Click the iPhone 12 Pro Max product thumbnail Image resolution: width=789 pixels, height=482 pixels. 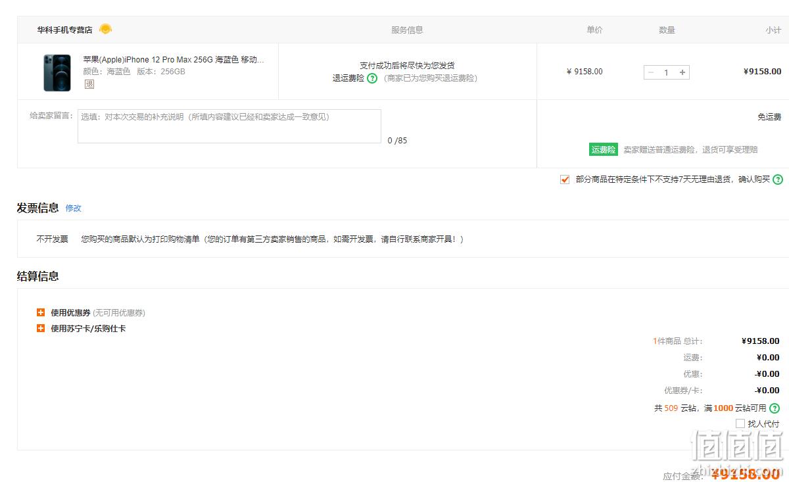pyautogui.click(x=57, y=72)
